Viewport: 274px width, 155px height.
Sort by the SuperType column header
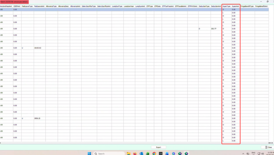click(226, 6)
